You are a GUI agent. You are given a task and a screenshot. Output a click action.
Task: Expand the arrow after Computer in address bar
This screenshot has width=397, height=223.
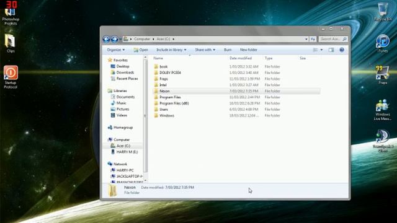coord(153,39)
